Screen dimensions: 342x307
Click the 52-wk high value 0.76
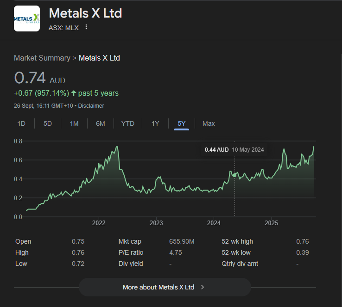[x=303, y=241]
